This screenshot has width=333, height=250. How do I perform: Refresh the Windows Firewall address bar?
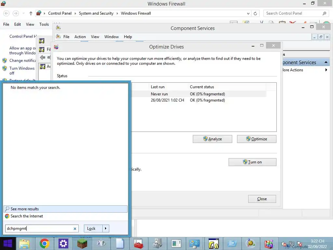255,13
